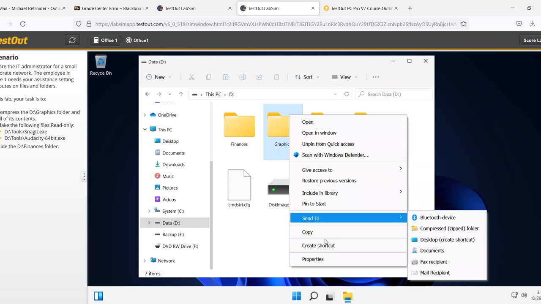Open a new browser tab
This screenshot has height=304, width=541.
(x=410, y=8)
